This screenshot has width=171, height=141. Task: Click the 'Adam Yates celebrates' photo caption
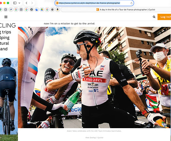(x=94, y=131)
